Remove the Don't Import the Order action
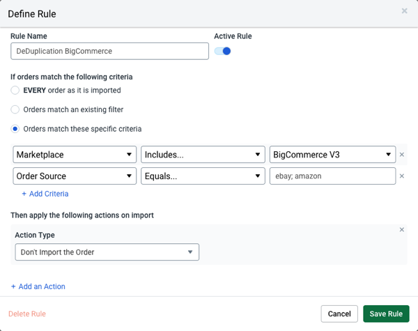Screen dimensions: 418x331 pyautogui.click(x=402, y=230)
